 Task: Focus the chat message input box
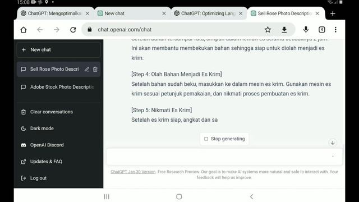coord(224,157)
